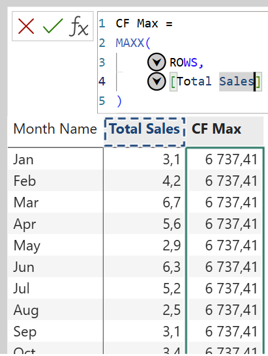268x356 pixels.
Task: Select the [Total Sales] measure reference in the formula
Action: pos(216,82)
